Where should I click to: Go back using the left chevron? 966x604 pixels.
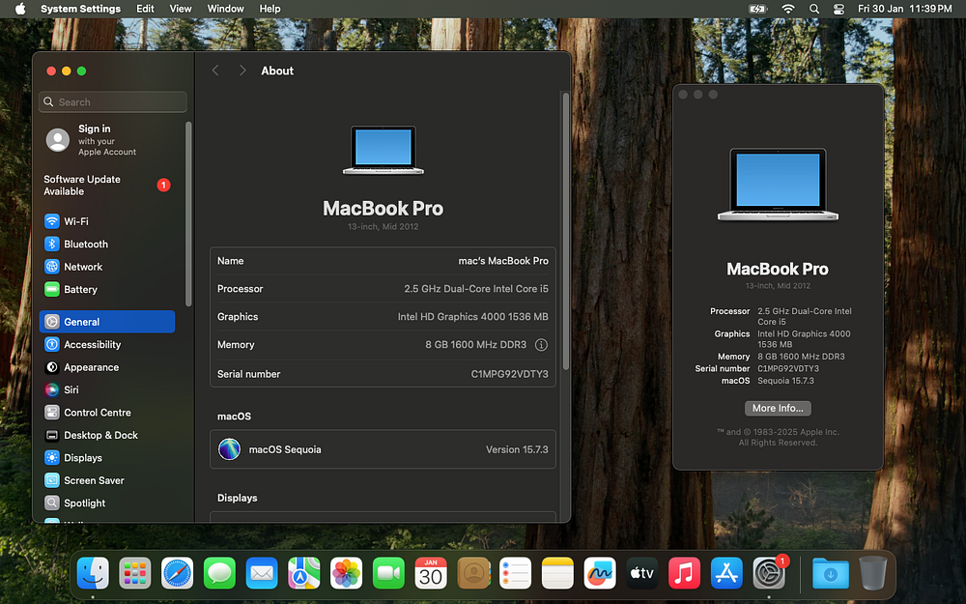(215, 71)
